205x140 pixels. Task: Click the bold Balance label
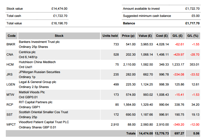[129, 23]
